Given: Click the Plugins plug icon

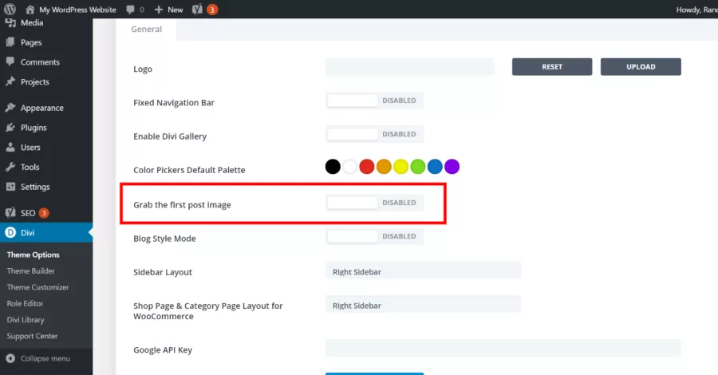Looking at the screenshot, I should [x=10, y=128].
